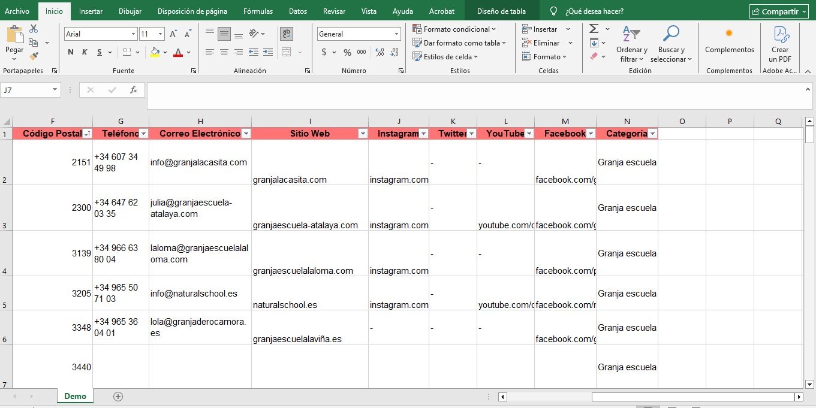
Task: Toggle italic K formatting
Action: (85, 52)
